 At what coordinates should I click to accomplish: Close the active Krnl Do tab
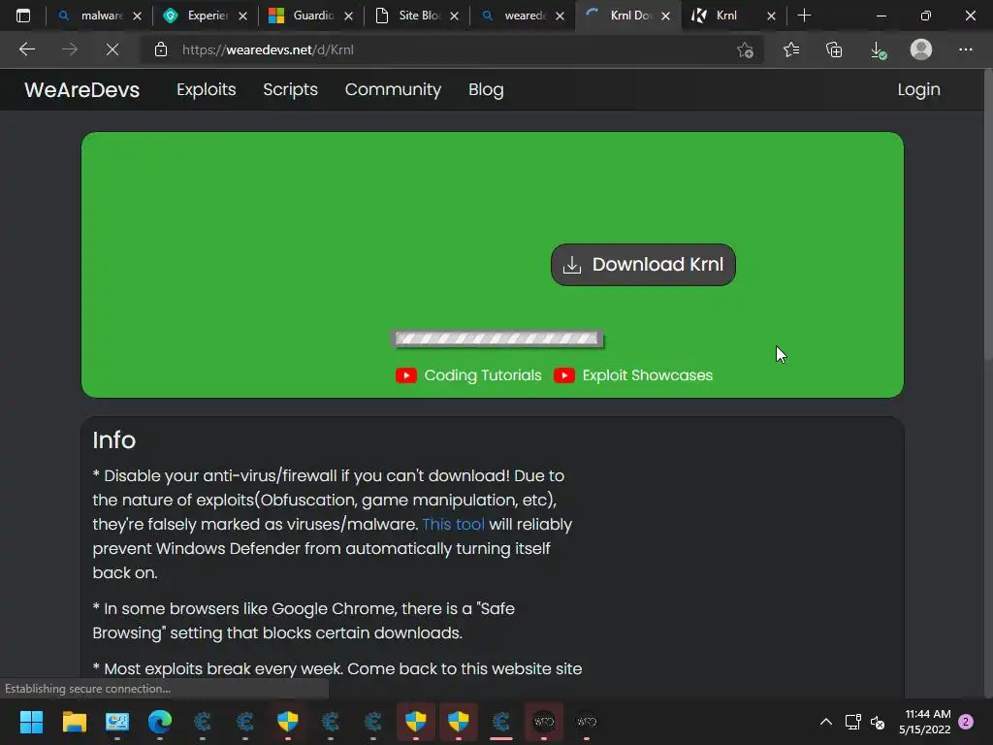665,16
